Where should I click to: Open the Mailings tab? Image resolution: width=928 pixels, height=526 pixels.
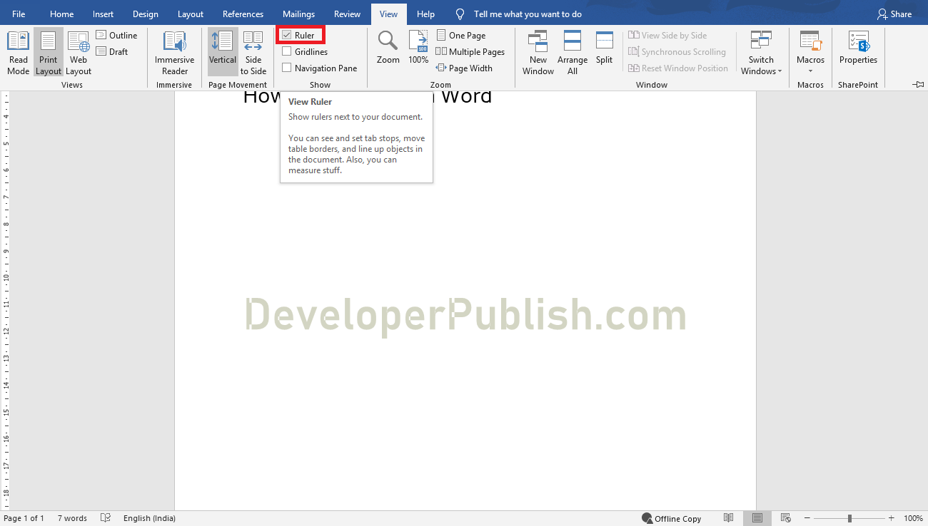[x=298, y=13]
